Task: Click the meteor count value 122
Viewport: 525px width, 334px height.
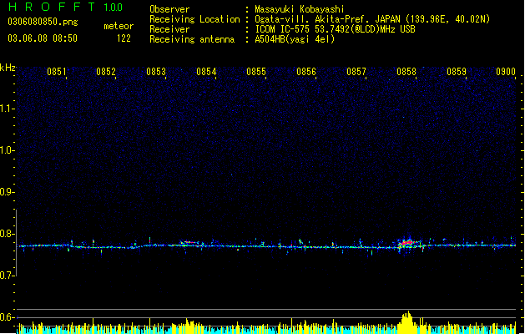Action: [124, 38]
